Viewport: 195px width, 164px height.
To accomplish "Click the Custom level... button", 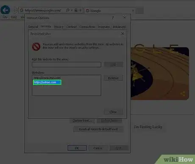I will tap(82, 121).
